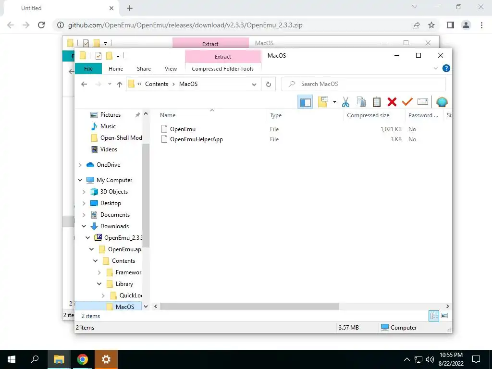The height and width of the screenshot is (369, 492).
Task: Expand the Desktop tree node
Action: click(x=84, y=203)
